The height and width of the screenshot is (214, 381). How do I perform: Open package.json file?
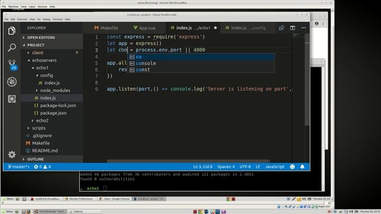tap(53, 113)
